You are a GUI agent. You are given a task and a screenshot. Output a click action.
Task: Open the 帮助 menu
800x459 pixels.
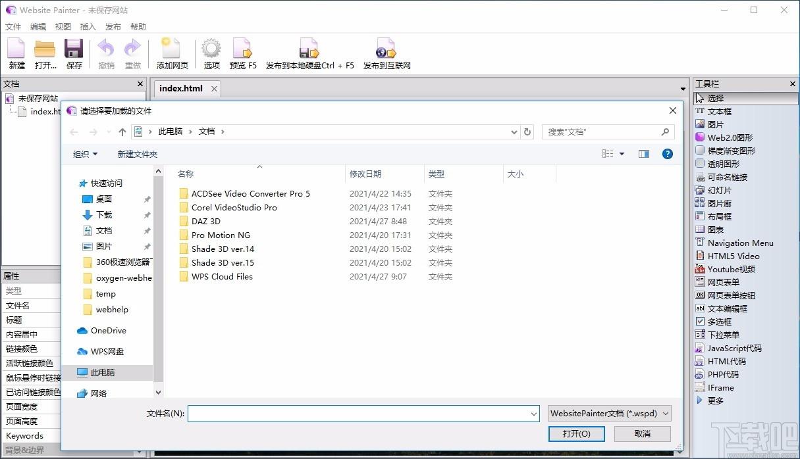138,27
